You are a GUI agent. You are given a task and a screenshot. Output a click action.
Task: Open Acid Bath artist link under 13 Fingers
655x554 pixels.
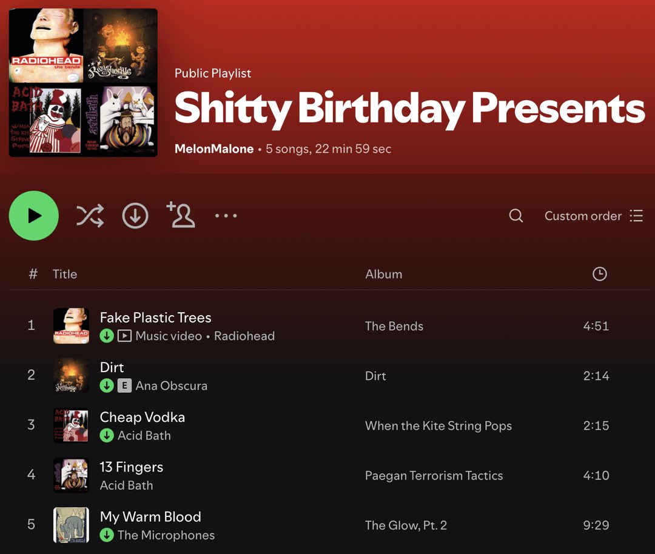[x=126, y=485]
